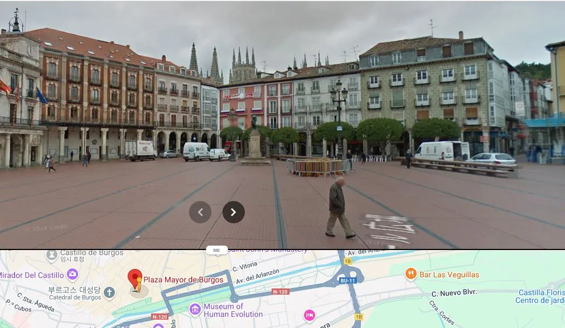Open the Plaza Mayor de Burgos label
Viewport: 565px width, 328px height.
(x=183, y=280)
